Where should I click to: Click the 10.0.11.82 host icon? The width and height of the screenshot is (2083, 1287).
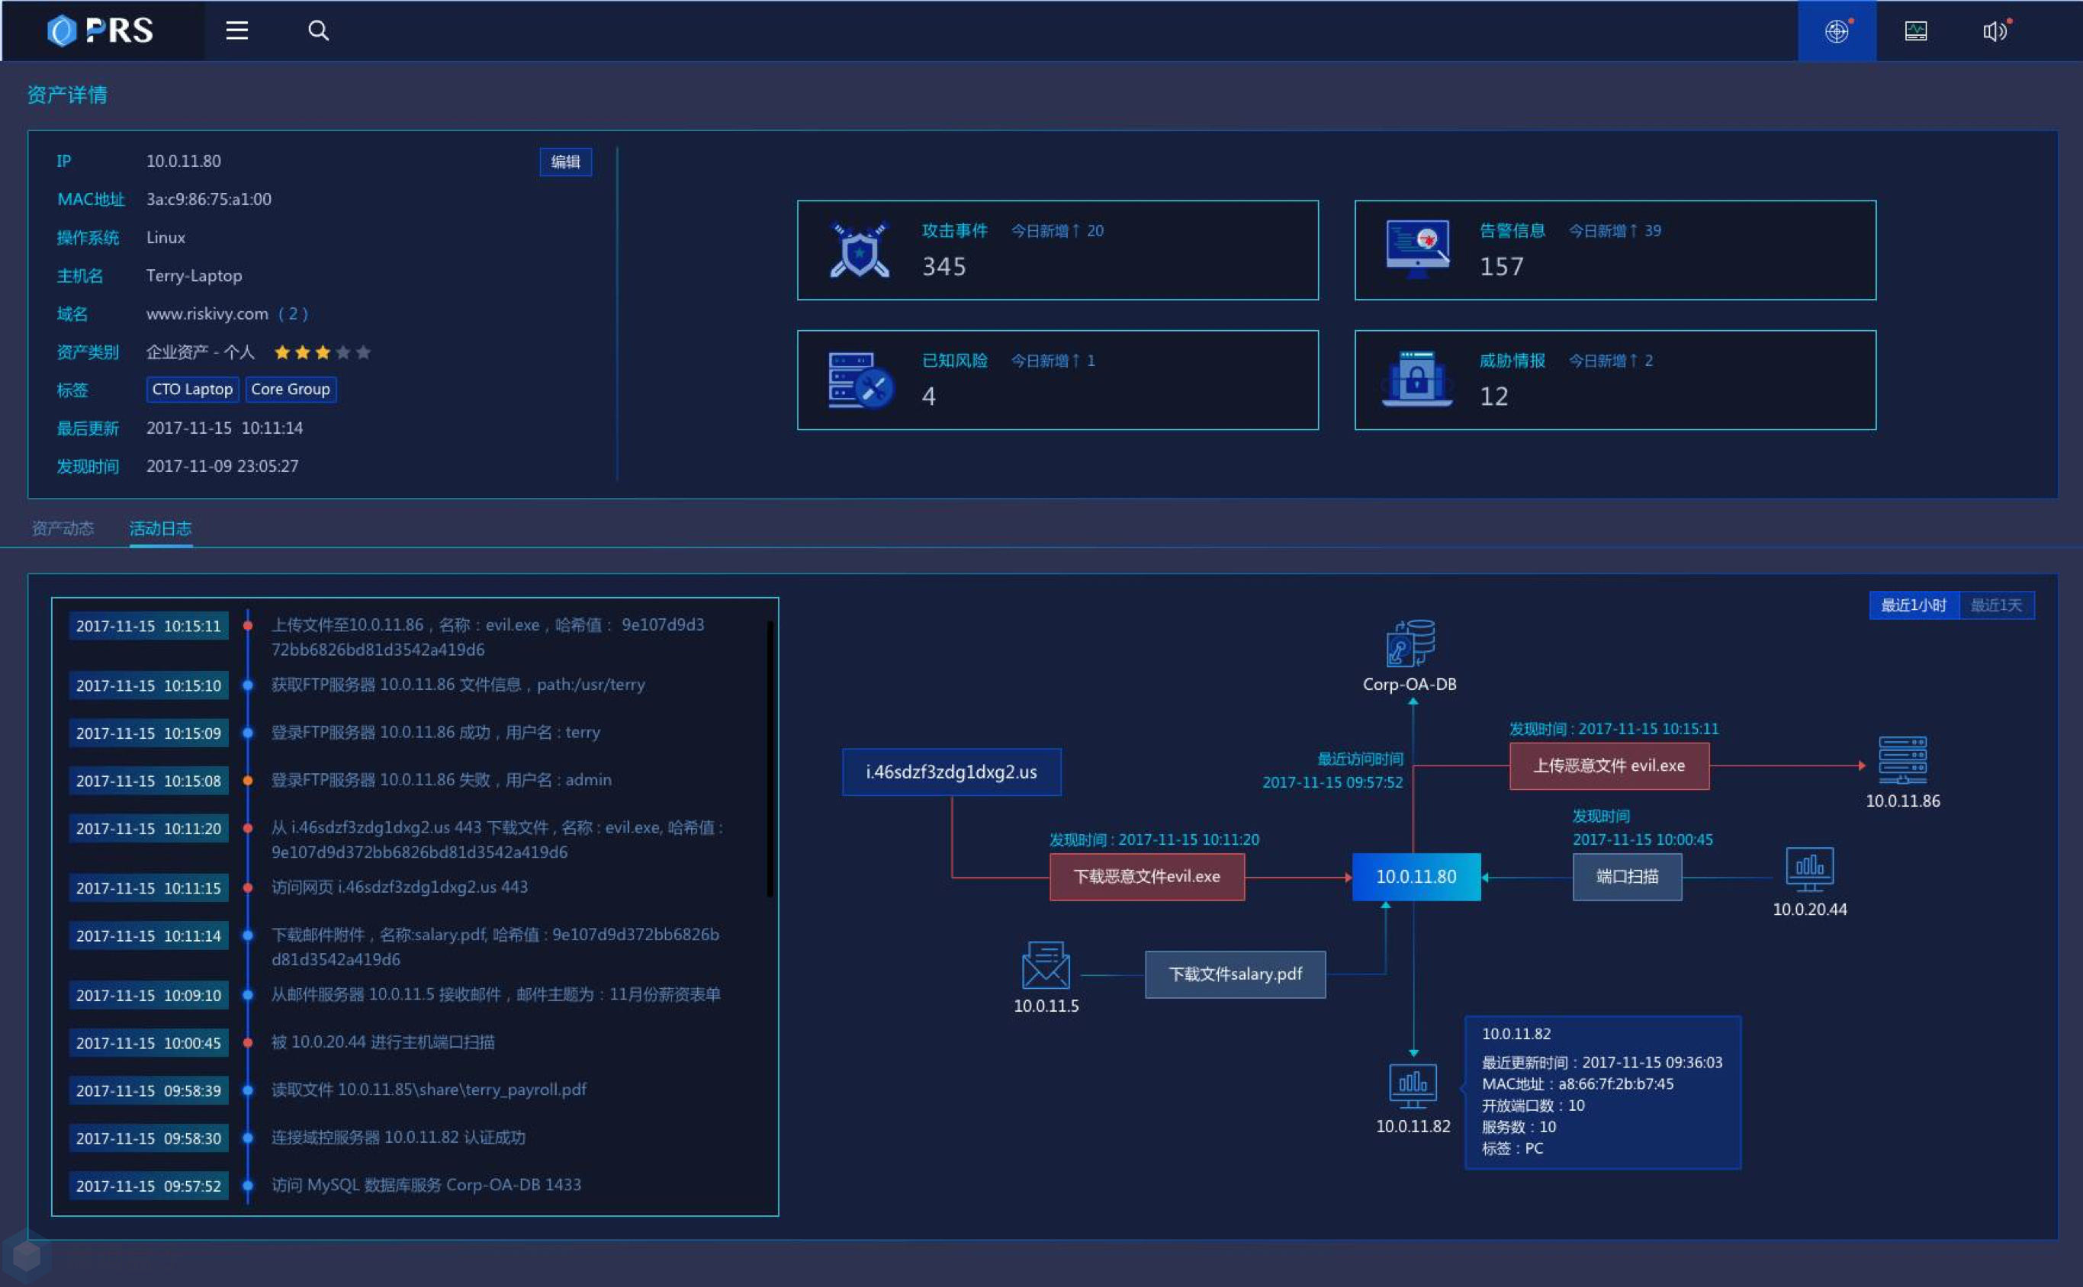point(1413,1085)
